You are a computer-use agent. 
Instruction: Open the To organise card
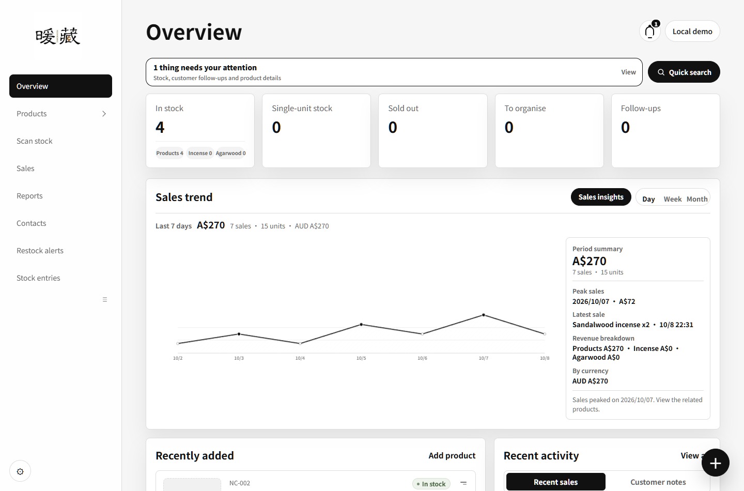tap(549, 130)
